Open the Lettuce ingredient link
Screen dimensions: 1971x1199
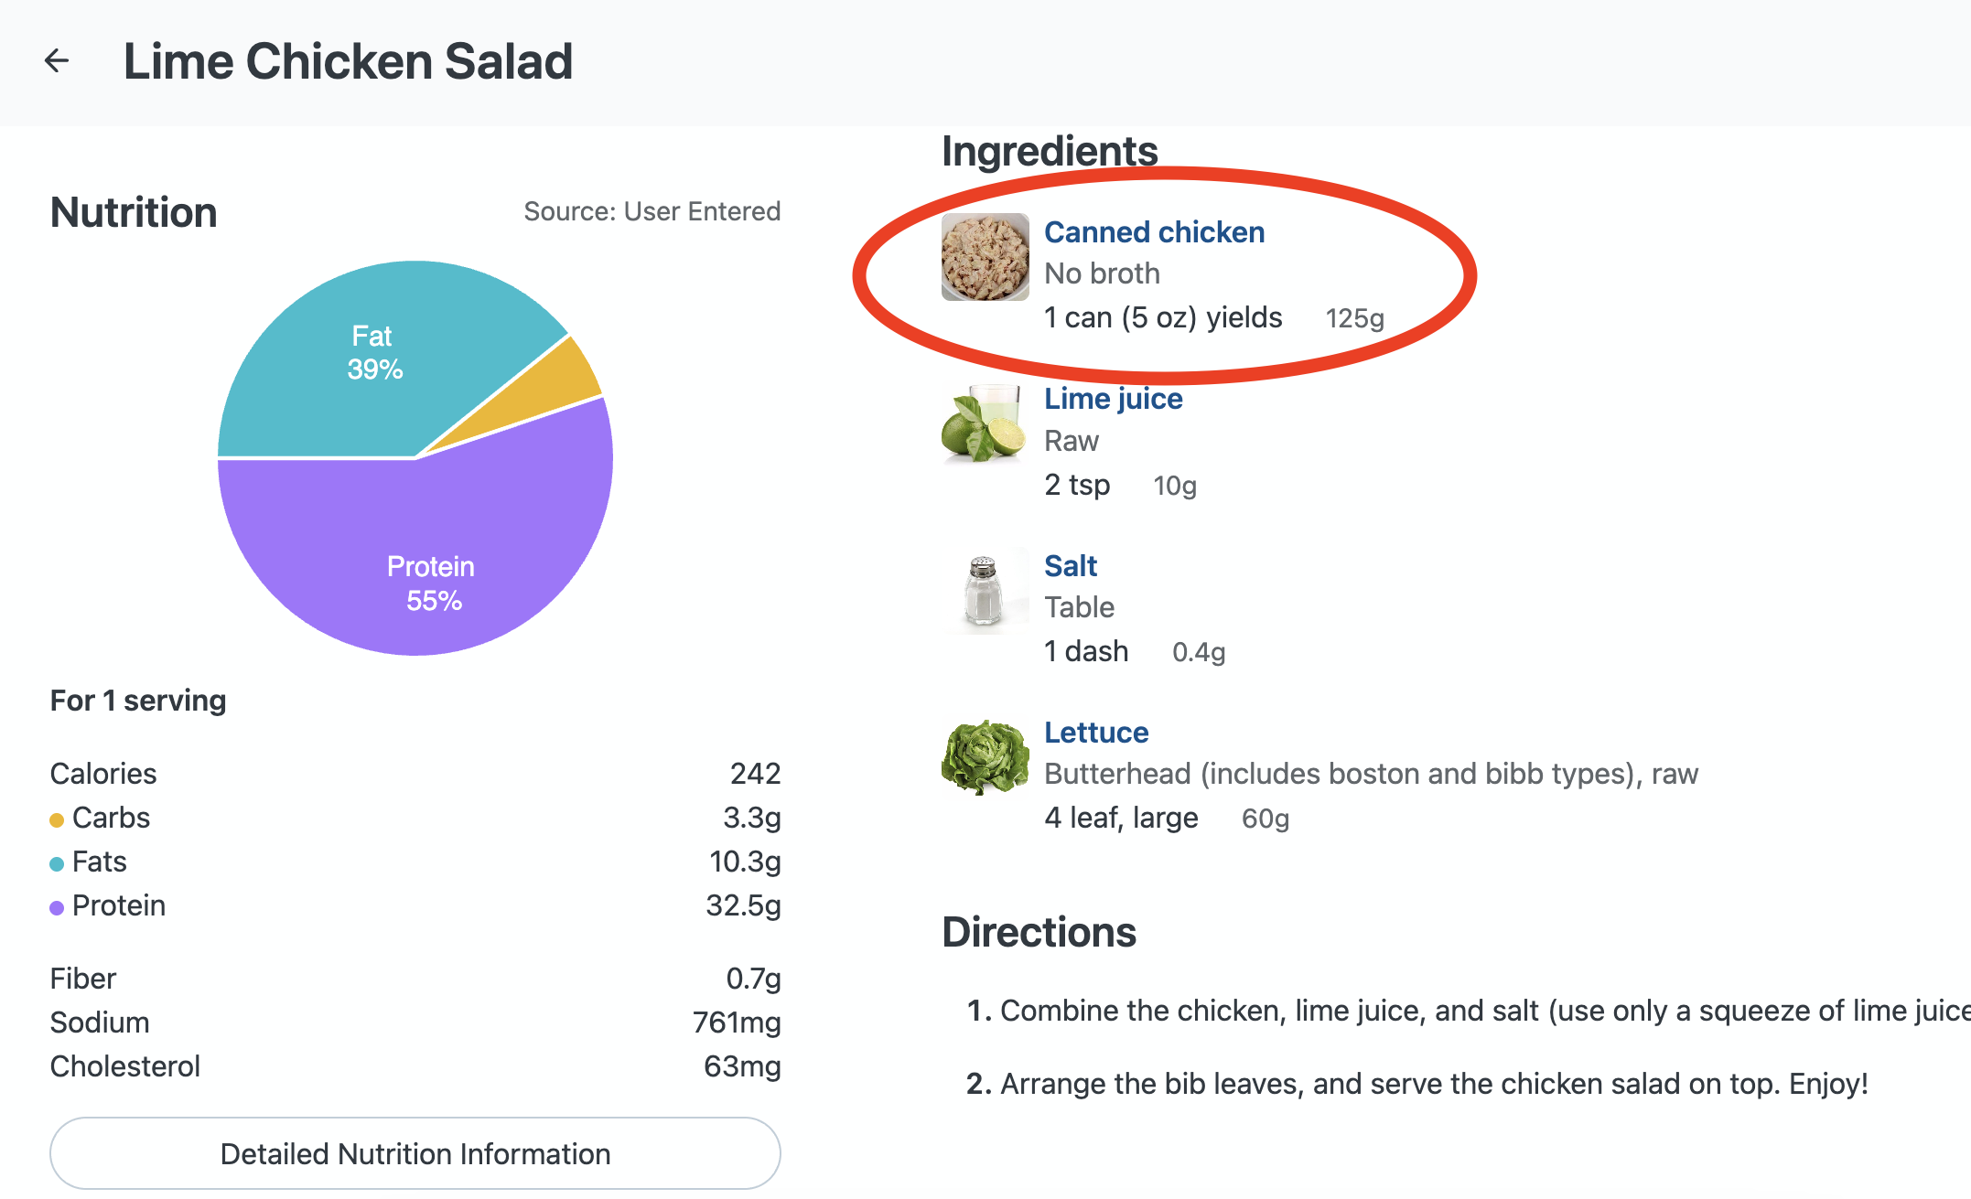pos(1095,733)
